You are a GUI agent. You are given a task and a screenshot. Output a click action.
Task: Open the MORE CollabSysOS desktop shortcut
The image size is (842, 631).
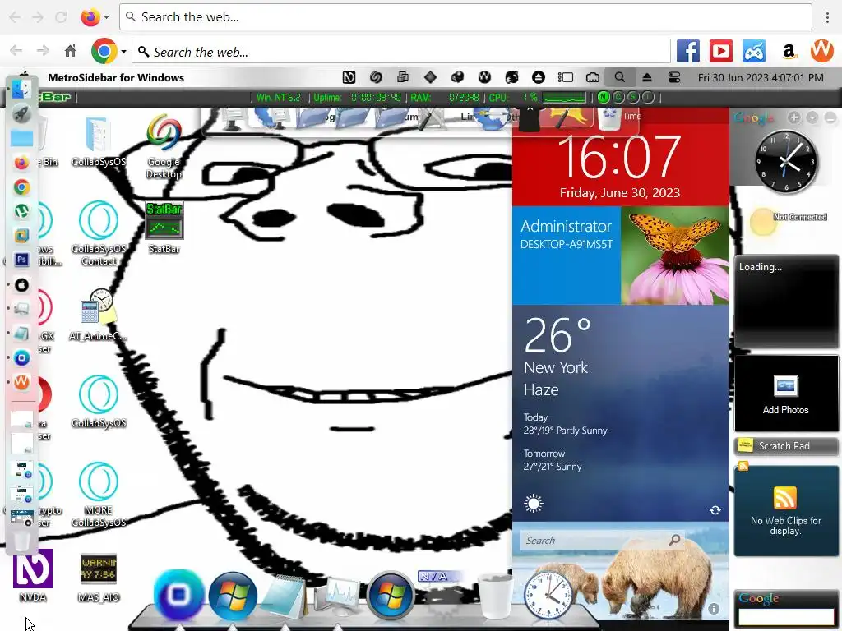pyautogui.click(x=99, y=494)
